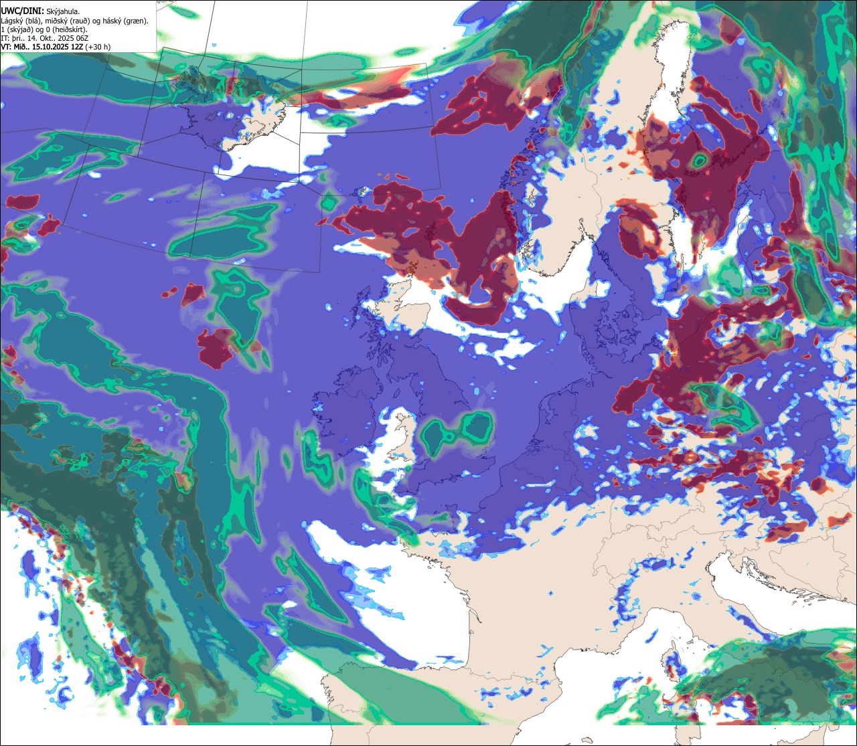This screenshot has height=746, width=857.
Task: Click the 'UWC/DINI:' bold title text
Action: [x=23, y=11]
